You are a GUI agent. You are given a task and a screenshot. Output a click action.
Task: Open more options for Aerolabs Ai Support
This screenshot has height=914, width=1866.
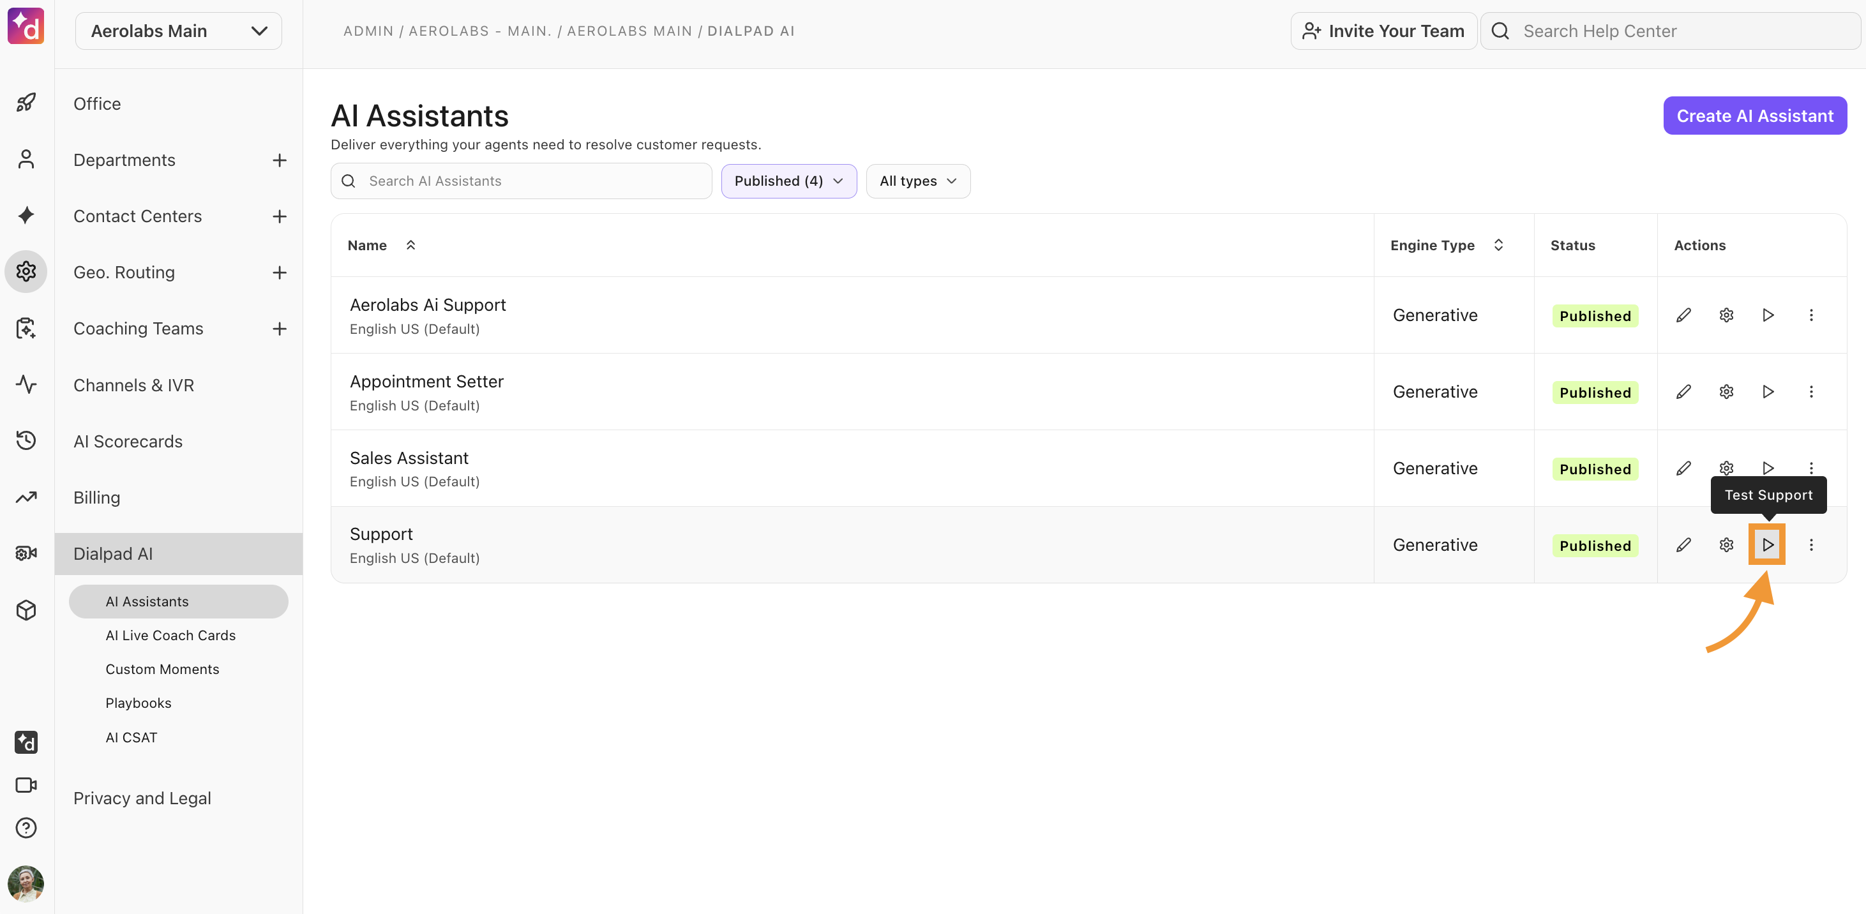(1811, 315)
